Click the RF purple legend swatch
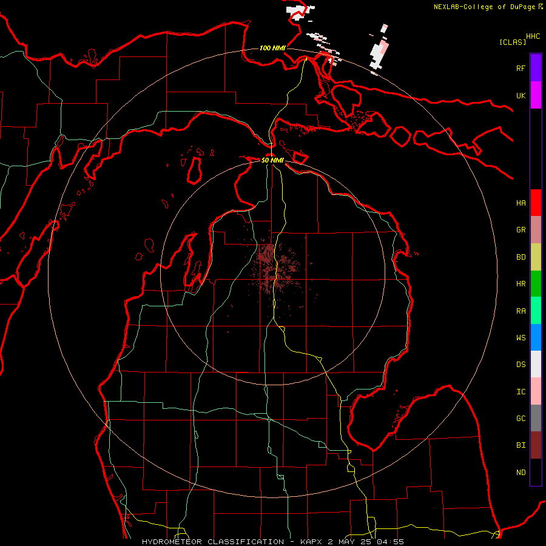Screen dimensions: 546x546 tap(536, 68)
